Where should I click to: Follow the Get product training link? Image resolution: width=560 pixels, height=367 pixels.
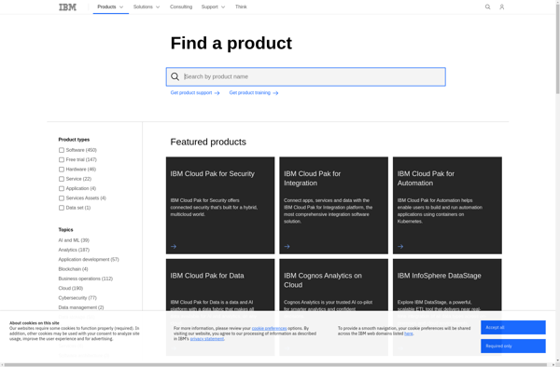[250, 92]
